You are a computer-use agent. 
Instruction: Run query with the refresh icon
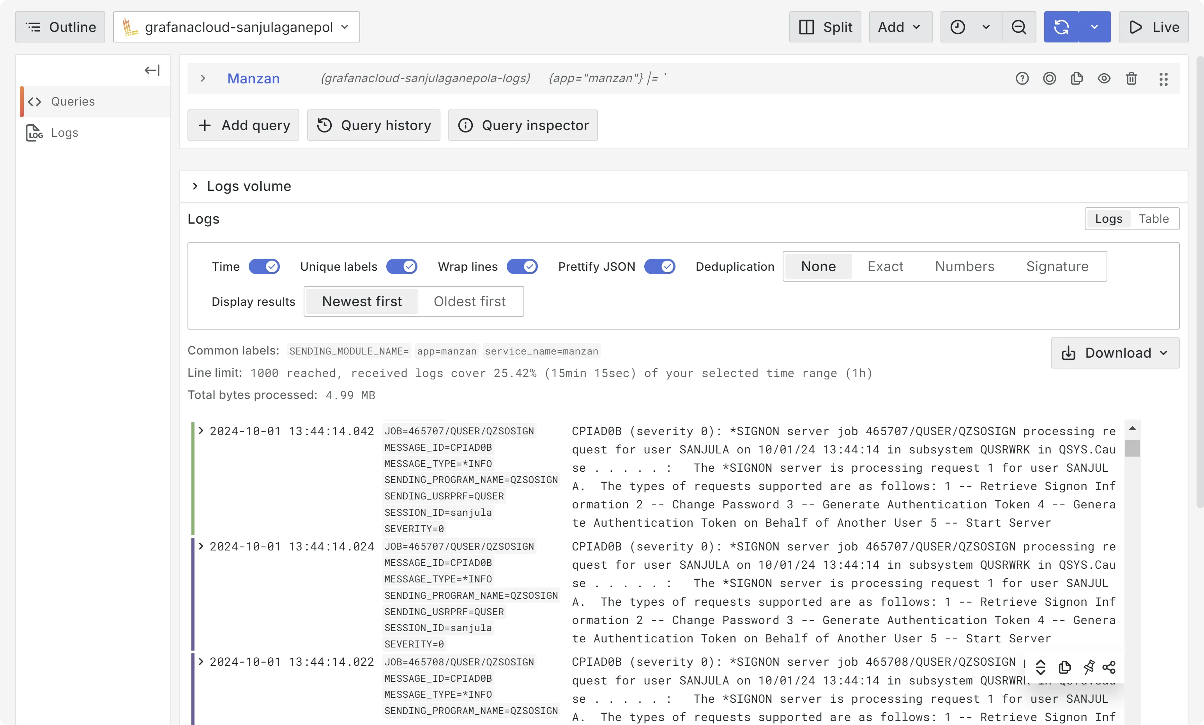click(x=1061, y=27)
